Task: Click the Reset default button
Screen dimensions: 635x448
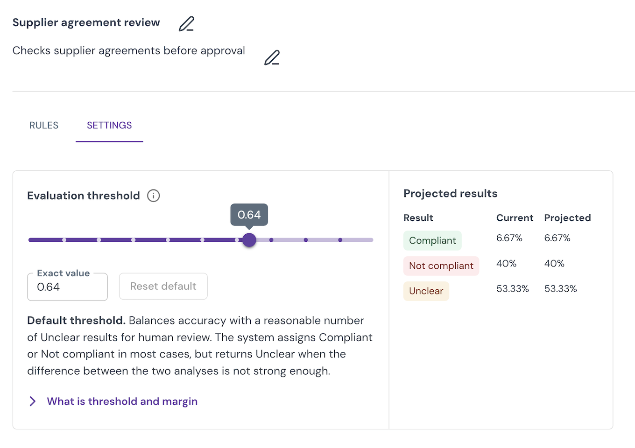Action: [163, 286]
